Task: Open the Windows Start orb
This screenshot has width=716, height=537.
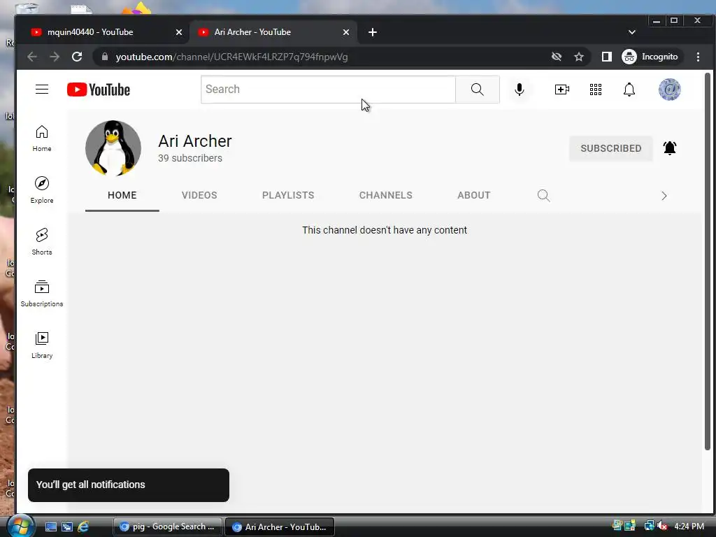Action: click(x=20, y=526)
